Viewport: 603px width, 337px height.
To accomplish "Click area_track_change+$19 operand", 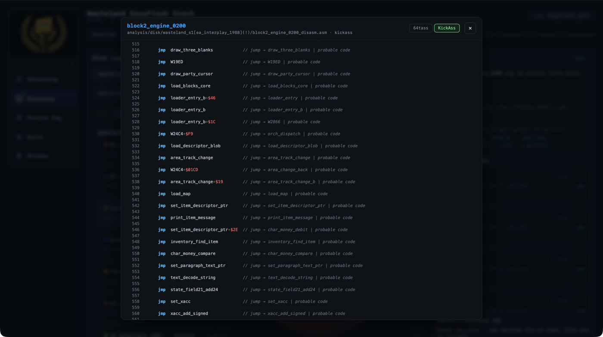I will pos(197,182).
